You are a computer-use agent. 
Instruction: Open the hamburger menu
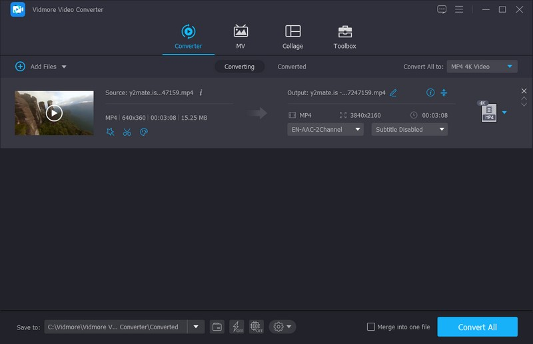click(459, 9)
